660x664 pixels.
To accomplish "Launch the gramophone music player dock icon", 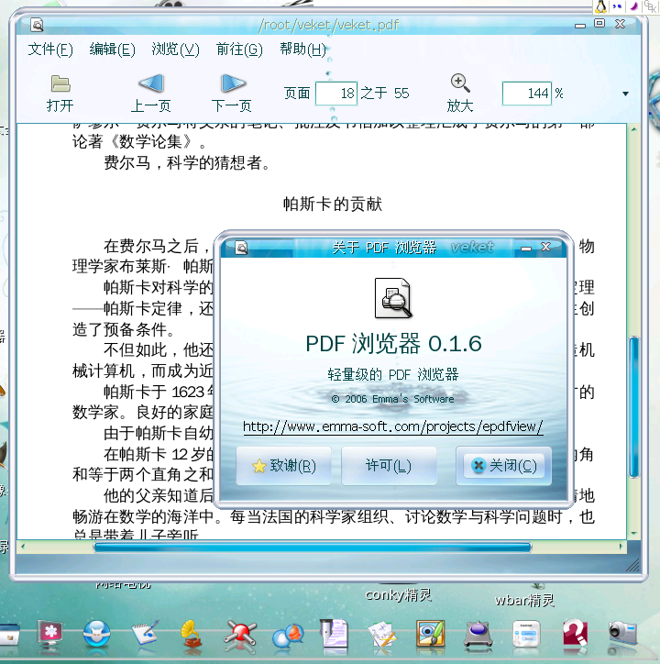I will pyautogui.click(x=192, y=634).
